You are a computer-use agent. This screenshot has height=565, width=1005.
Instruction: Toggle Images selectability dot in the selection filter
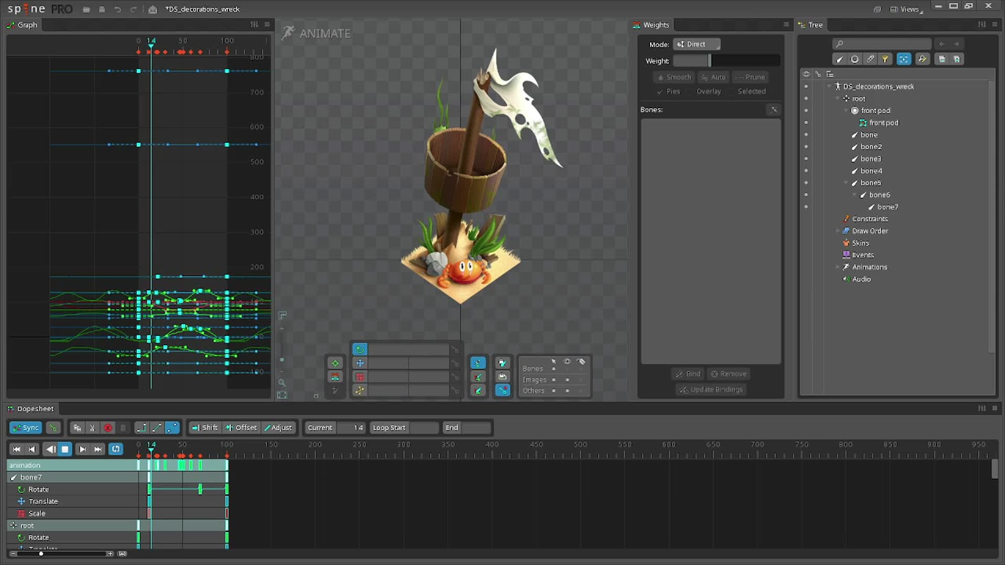tap(554, 379)
